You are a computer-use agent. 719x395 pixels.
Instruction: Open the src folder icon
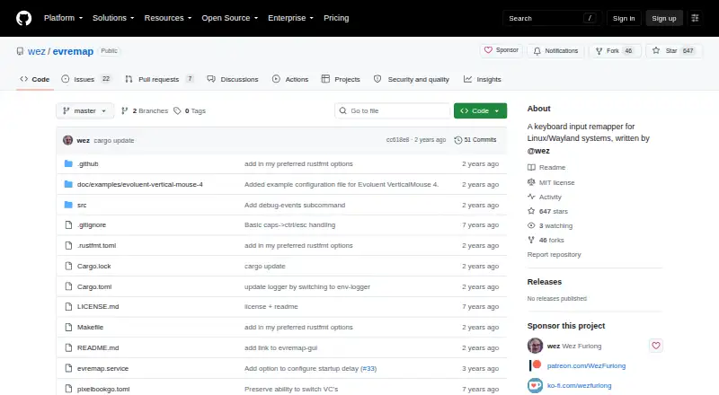click(x=68, y=205)
